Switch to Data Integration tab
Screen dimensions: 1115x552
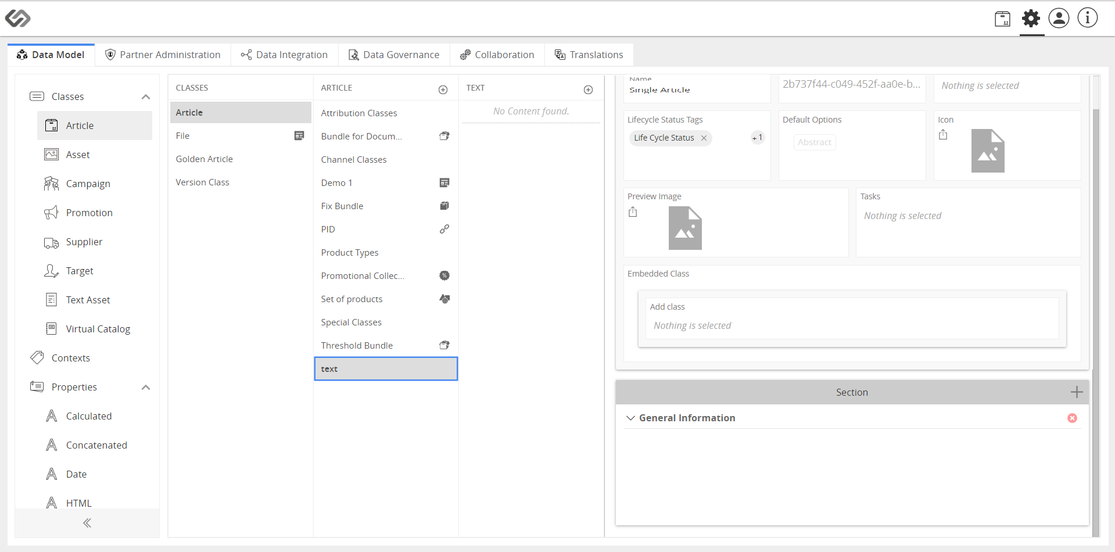click(x=285, y=55)
